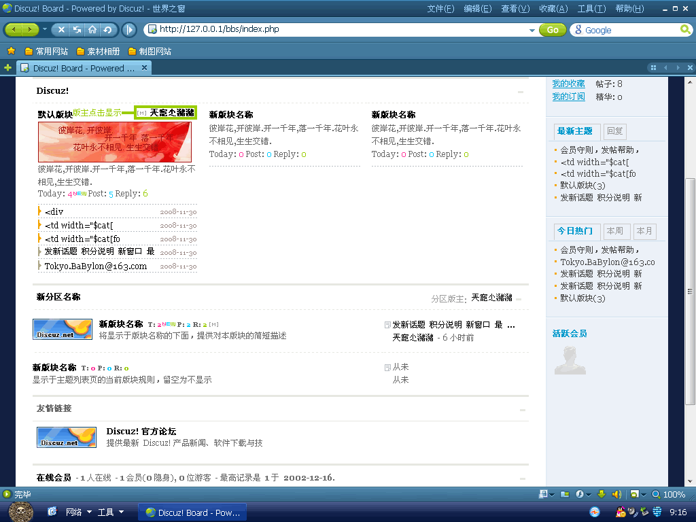
Task: Open the 工具 dropdown on taskbar
Action: (x=110, y=512)
